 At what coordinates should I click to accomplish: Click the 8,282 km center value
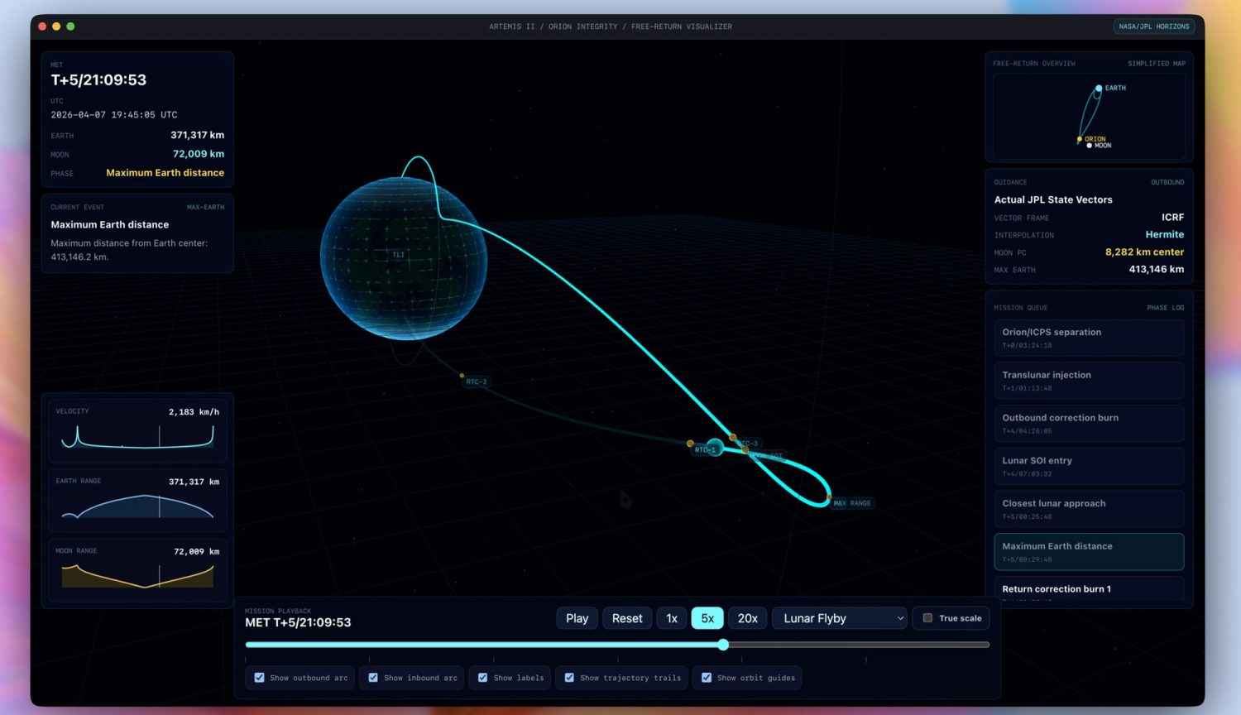coord(1144,252)
